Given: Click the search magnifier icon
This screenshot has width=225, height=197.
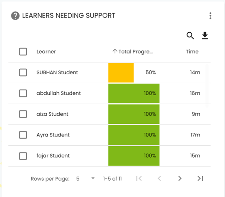Looking at the screenshot, I should pyautogui.click(x=190, y=36).
